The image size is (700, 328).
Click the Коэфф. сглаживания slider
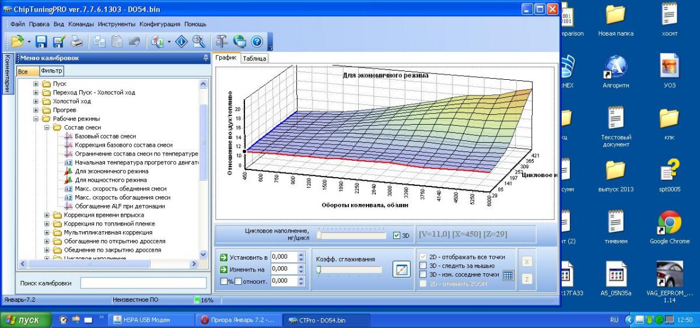tap(349, 269)
